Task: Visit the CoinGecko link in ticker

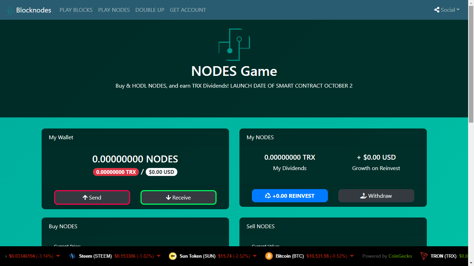Action: [x=400, y=256]
